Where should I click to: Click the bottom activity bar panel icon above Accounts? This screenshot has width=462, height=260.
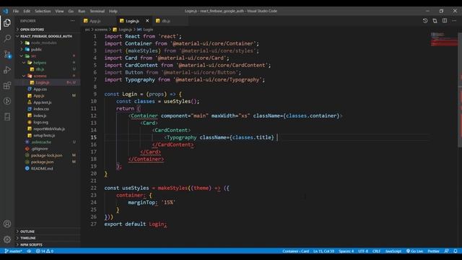point(7,117)
